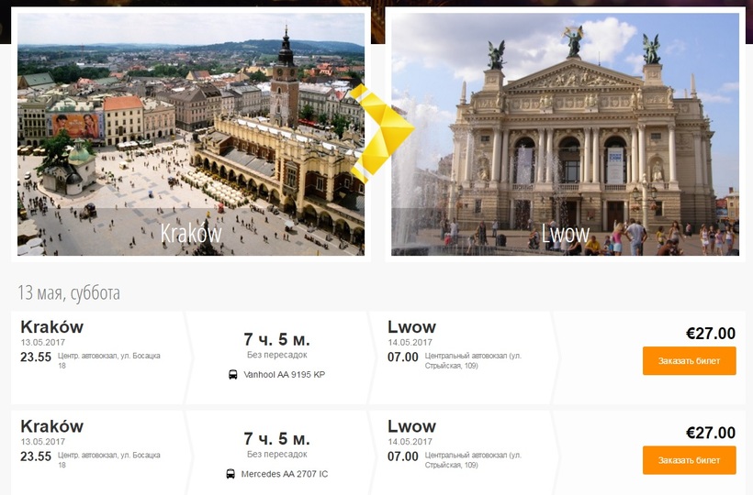The image size is (753, 495).
Task: Click Vanhool AA 9195 KP bus label
Action: tap(285, 375)
